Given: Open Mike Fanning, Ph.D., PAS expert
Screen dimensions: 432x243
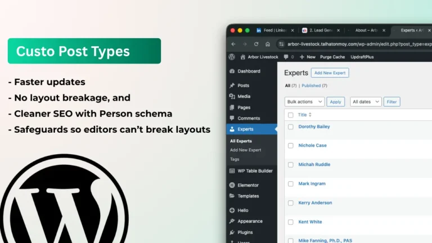Looking at the screenshot, I should click(x=325, y=241).
